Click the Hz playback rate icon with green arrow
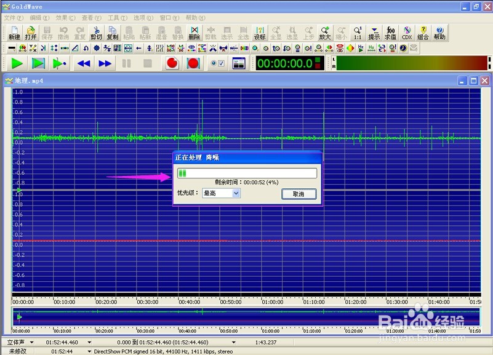493x355 pixels. (361, 48)
